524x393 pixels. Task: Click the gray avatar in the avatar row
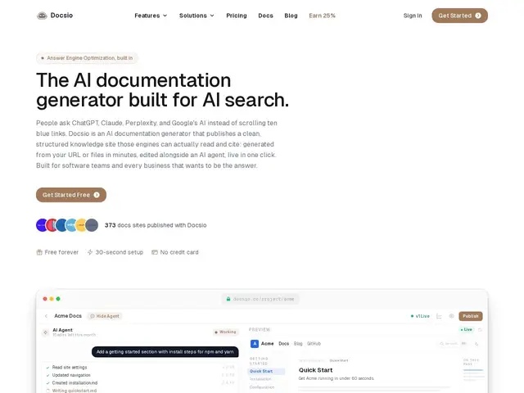[x=92, y=225]
